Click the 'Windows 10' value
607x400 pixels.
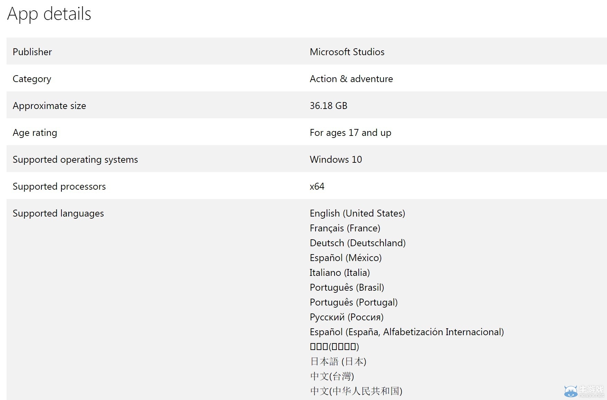[x=336, y=159]
